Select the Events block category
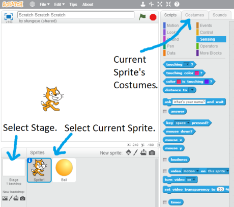 (204, 25)
